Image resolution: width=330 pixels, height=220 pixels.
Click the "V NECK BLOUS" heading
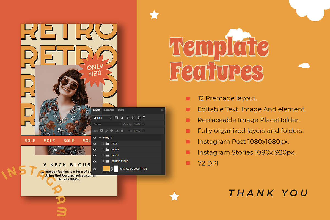[67, 165]
